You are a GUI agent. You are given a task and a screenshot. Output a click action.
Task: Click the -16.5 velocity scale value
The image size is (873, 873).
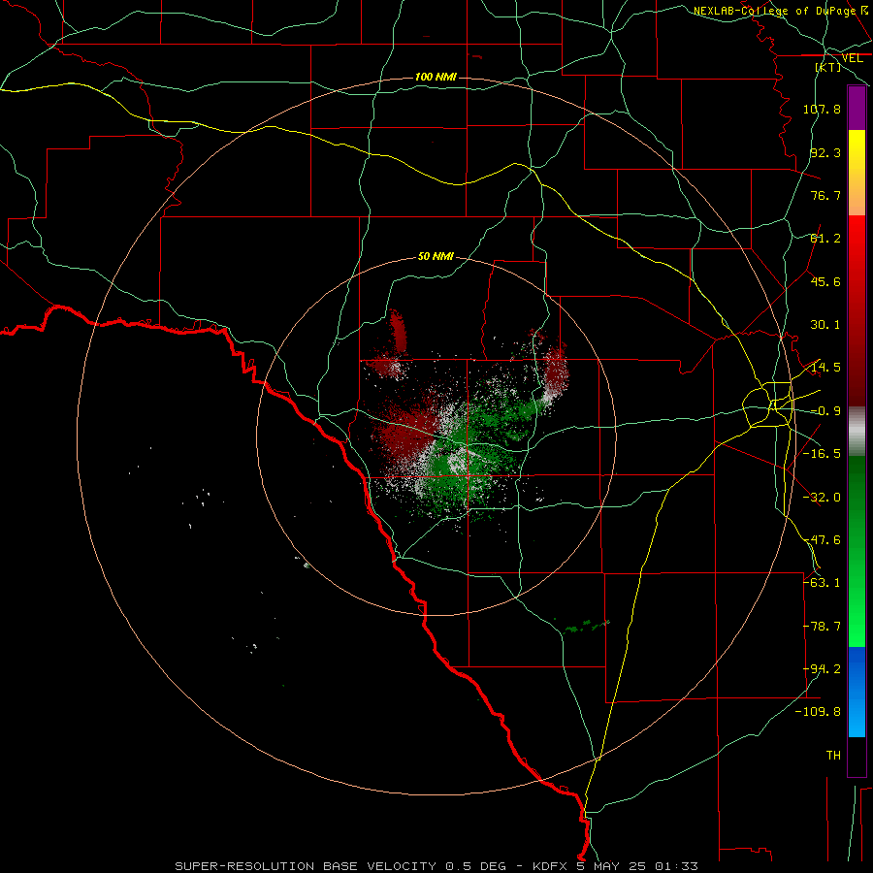point(822,454)
